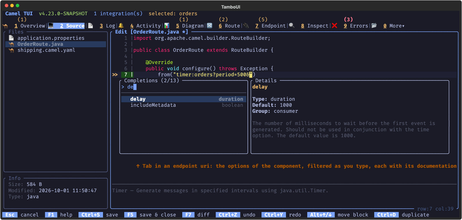Click the camel icon next to shipping.camel.yaml

[11, 50]
